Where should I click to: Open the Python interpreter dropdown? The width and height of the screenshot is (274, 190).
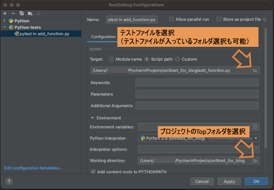256,138
